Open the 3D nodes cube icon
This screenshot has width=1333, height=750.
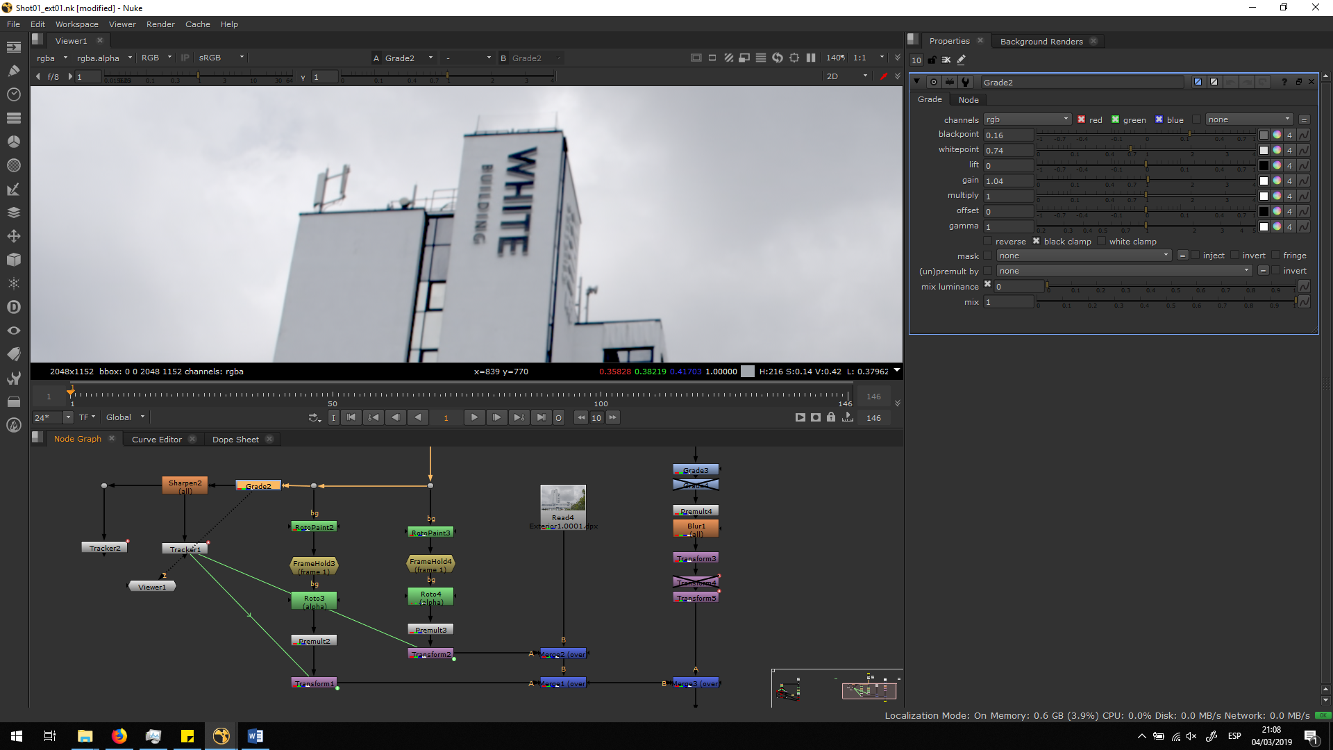(13, 260)
